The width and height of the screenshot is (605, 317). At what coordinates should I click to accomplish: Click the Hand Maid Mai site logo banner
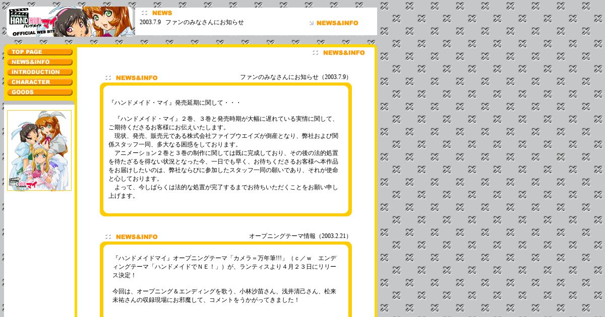coord(71,22)
